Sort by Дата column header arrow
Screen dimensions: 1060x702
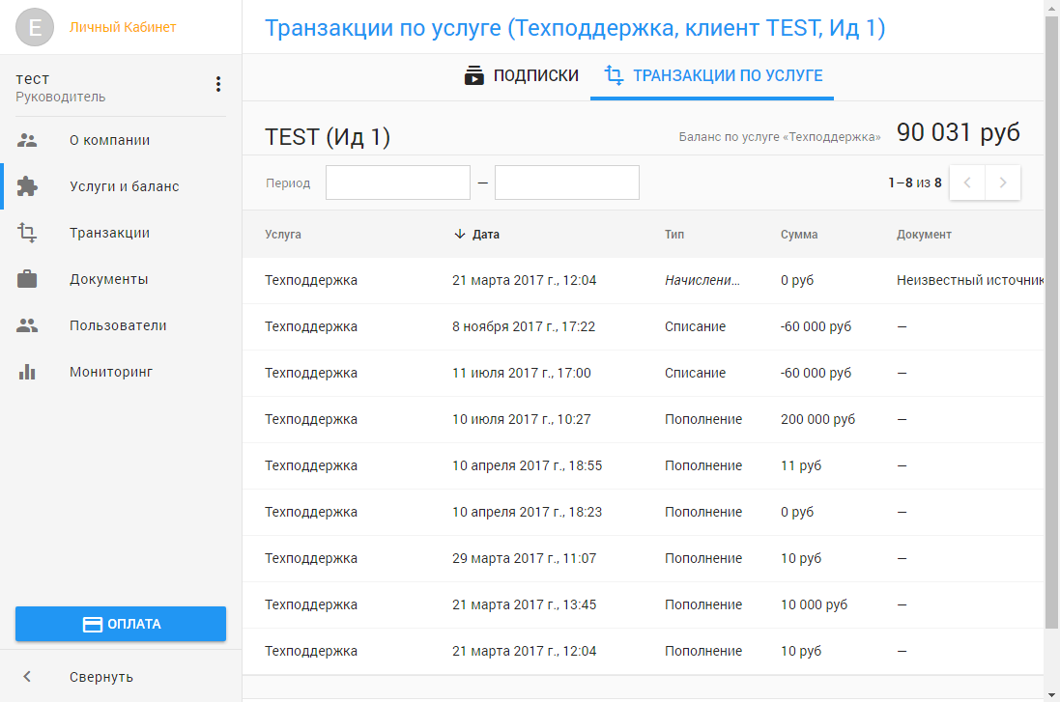(460, 235)
